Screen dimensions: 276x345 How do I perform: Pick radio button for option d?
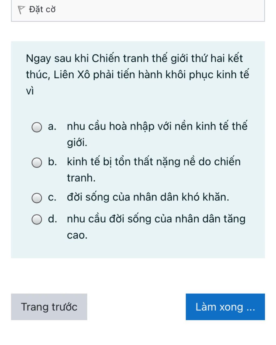click(x=37, y=220)
